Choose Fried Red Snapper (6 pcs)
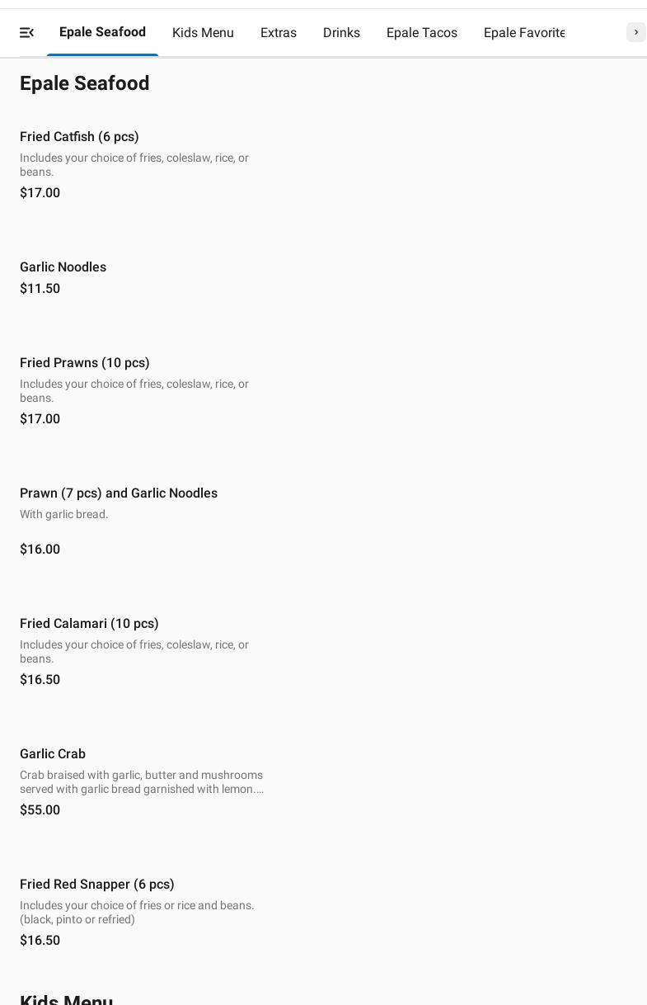Screen dimensions: 647x1005 pos(97,885)
